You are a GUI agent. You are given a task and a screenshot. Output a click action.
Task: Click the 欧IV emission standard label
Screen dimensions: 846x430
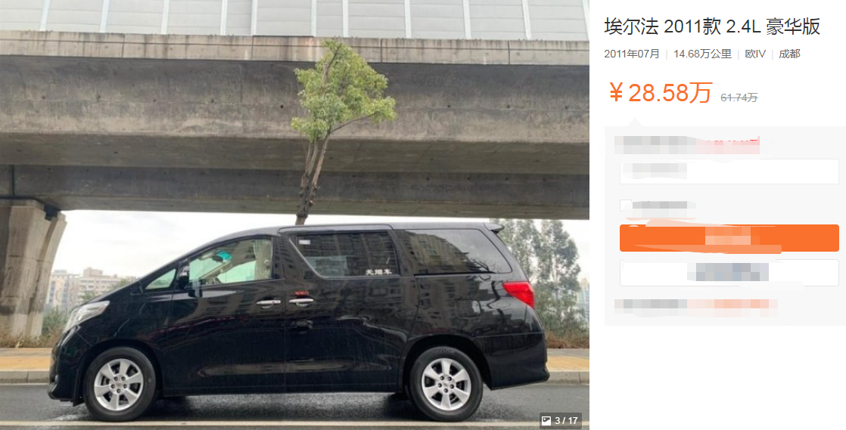[x=755, y=54]
